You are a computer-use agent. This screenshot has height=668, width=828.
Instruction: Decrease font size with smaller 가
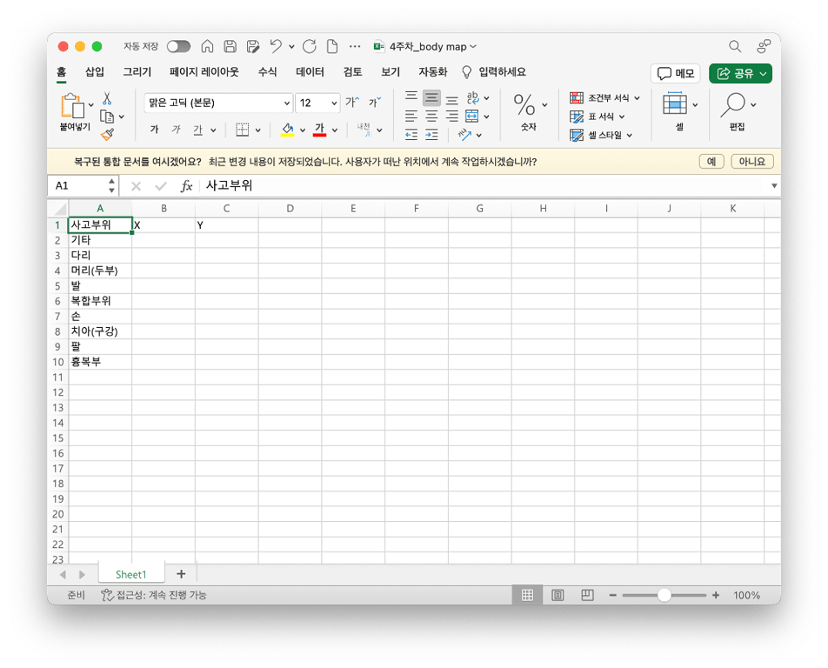[375, 102]
